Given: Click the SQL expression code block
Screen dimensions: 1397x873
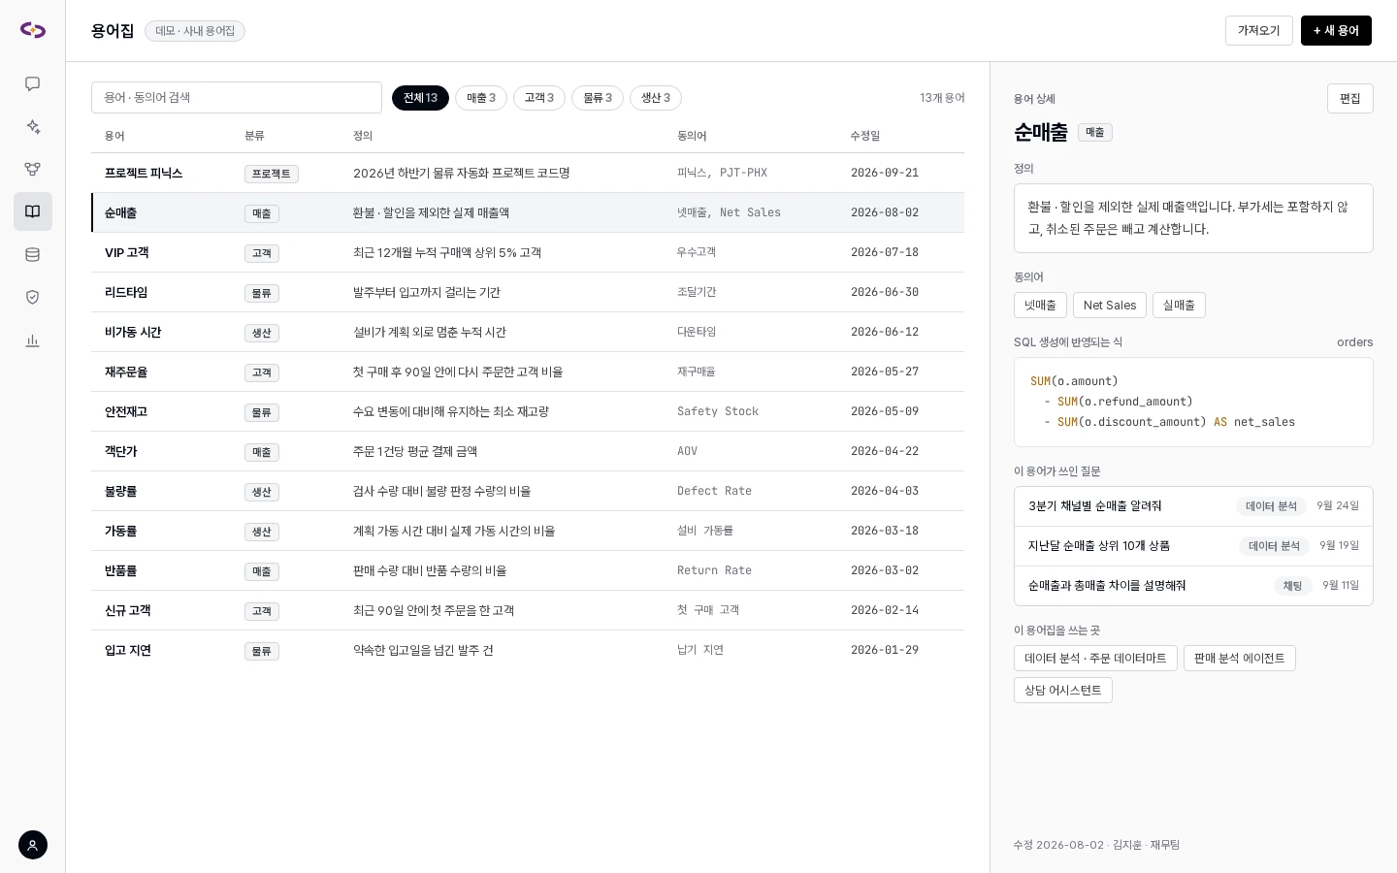Looking at the screenshot, I should click(x=1193, y=402).
